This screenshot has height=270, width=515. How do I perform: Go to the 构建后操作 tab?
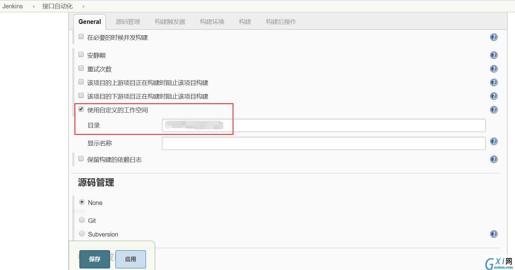[x=281, y=22]
